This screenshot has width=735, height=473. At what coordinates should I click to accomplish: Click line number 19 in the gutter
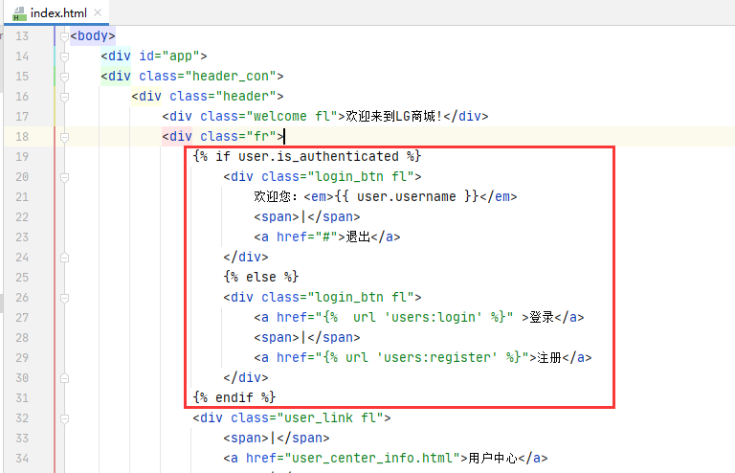pyautogui.click(x=22, y=157)
